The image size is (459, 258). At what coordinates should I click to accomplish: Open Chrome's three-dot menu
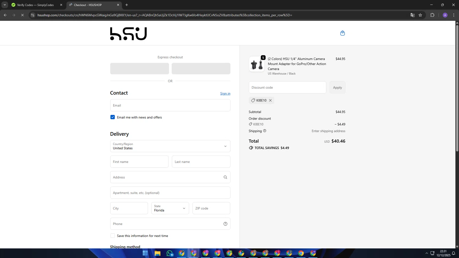click(x=454, y=15)
